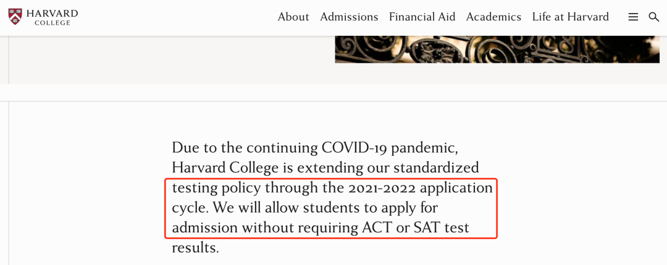Click the Harvard College wordmark text

52,17
